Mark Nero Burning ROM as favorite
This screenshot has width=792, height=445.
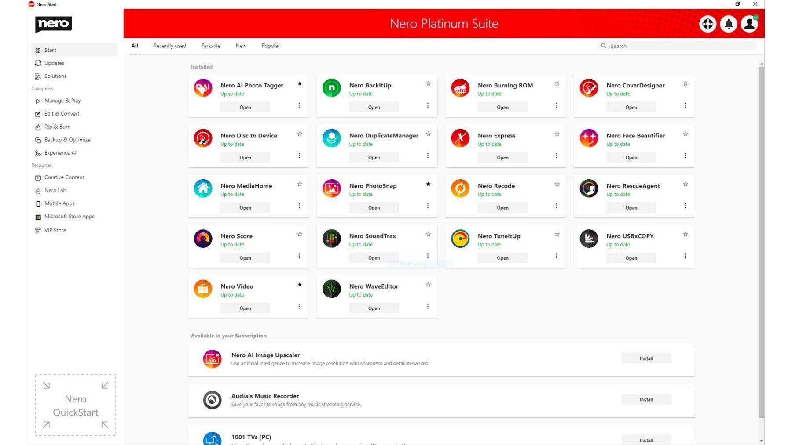[x=557, y=83]
